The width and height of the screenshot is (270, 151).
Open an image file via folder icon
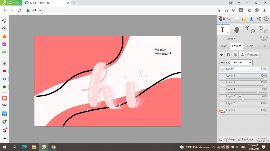click(x=244, y=19)
